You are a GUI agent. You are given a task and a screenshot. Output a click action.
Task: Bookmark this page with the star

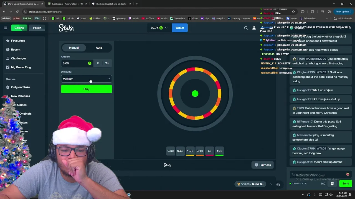point(293,12)
